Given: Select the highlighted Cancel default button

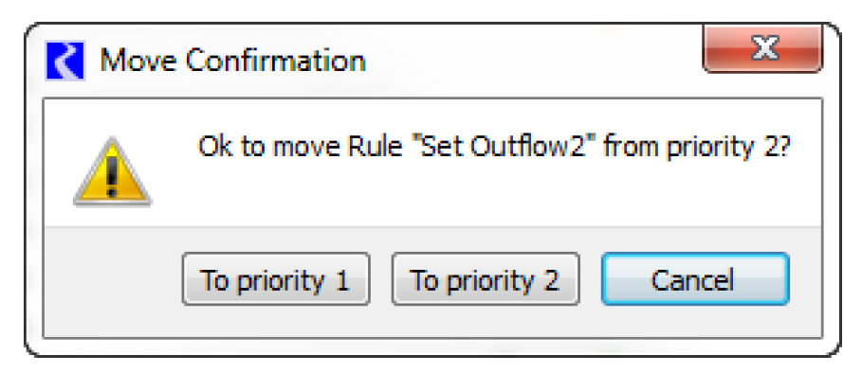Looking at the screenshot, I should click(x=695, y=278).
